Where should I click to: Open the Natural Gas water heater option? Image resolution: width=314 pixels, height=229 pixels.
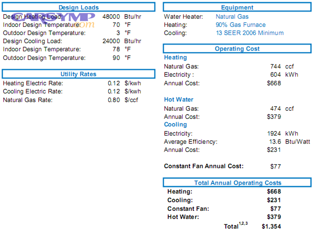232,16
